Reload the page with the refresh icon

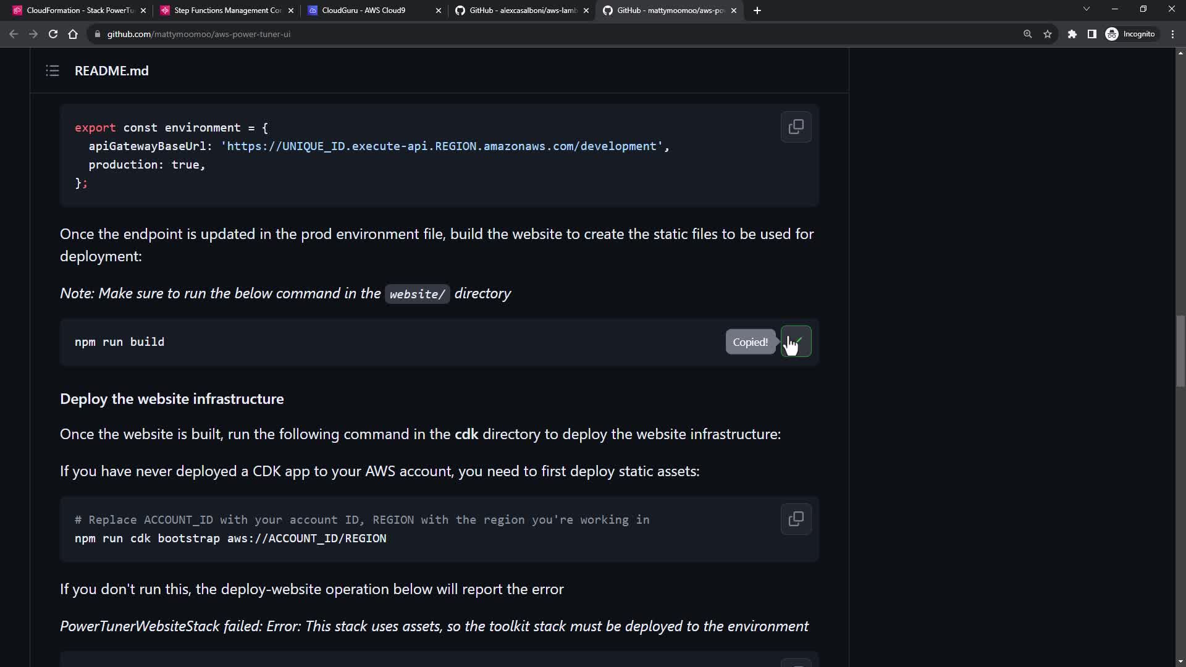[53, 34]
